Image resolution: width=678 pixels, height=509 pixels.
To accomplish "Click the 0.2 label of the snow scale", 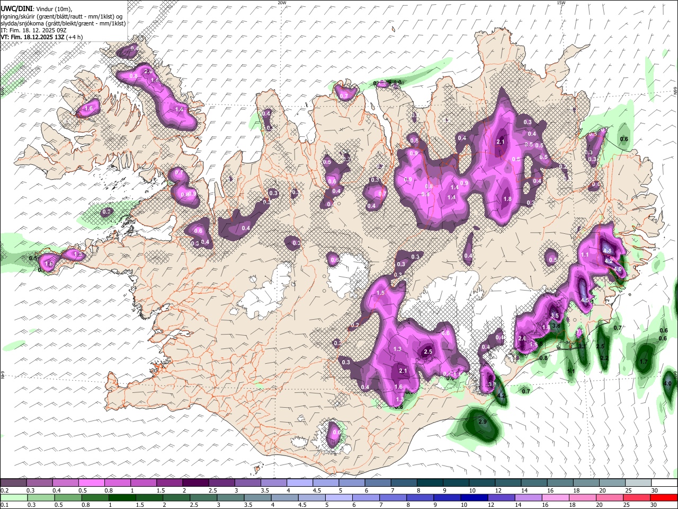I will pos(4,490).
